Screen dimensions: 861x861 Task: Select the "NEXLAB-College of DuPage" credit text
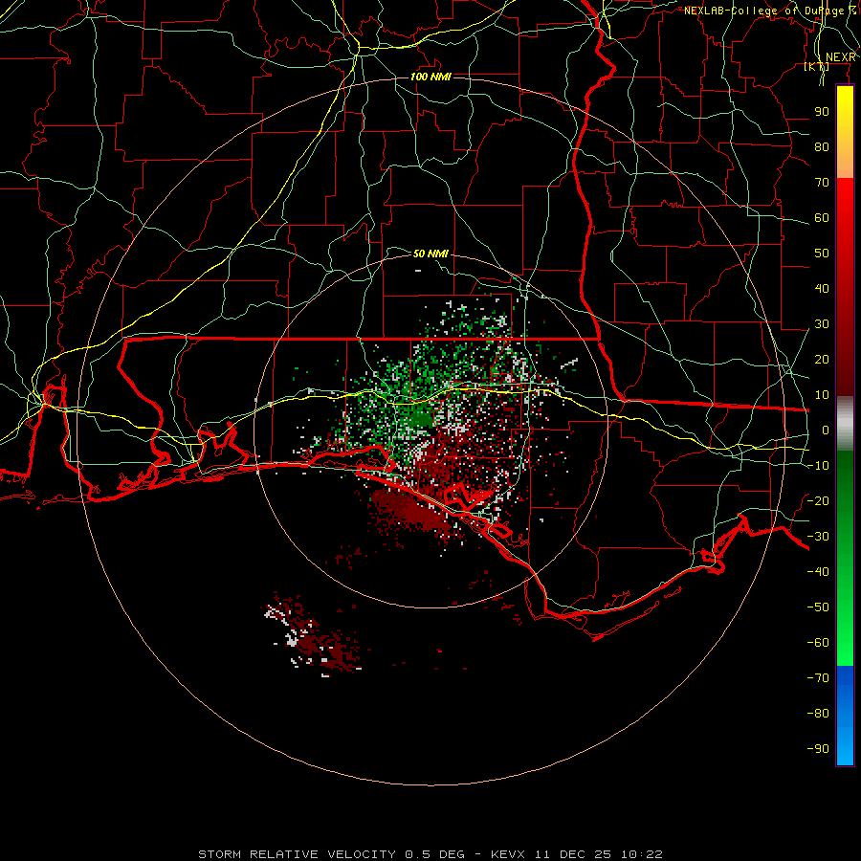pos(765,11)
